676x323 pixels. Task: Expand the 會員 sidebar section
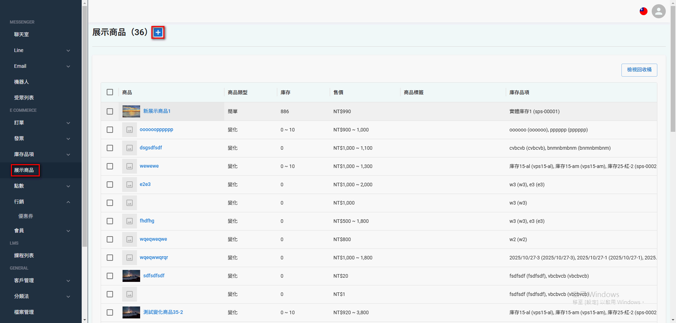(x=41, y=231)
